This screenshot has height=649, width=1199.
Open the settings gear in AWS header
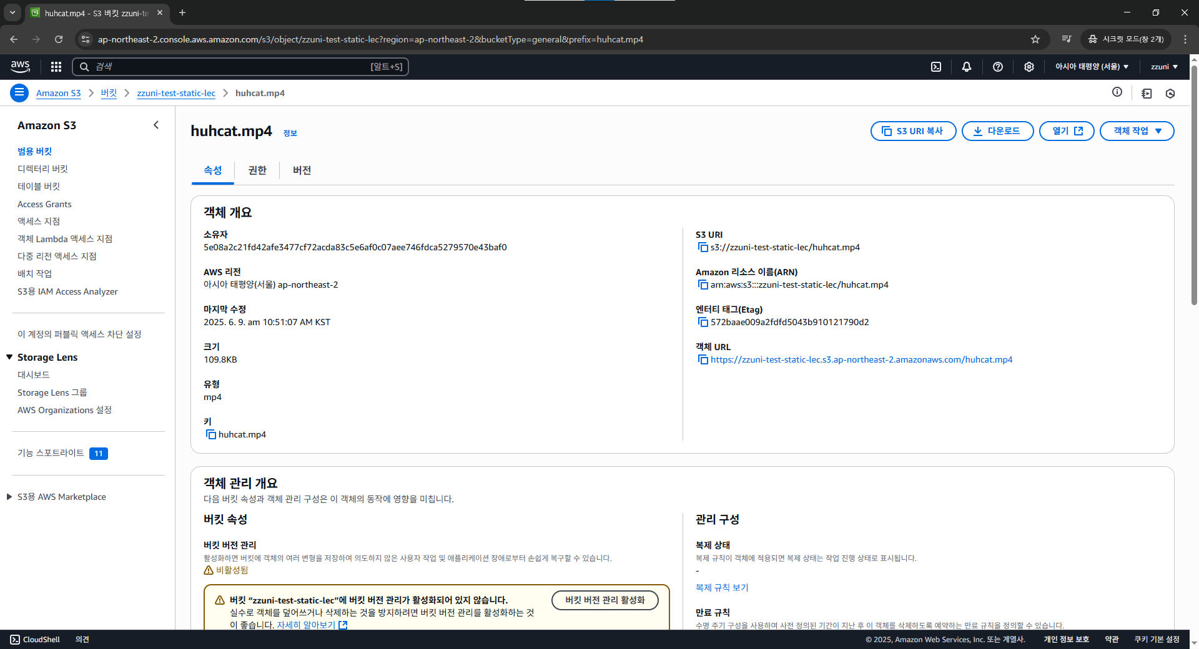point(1029,67)
